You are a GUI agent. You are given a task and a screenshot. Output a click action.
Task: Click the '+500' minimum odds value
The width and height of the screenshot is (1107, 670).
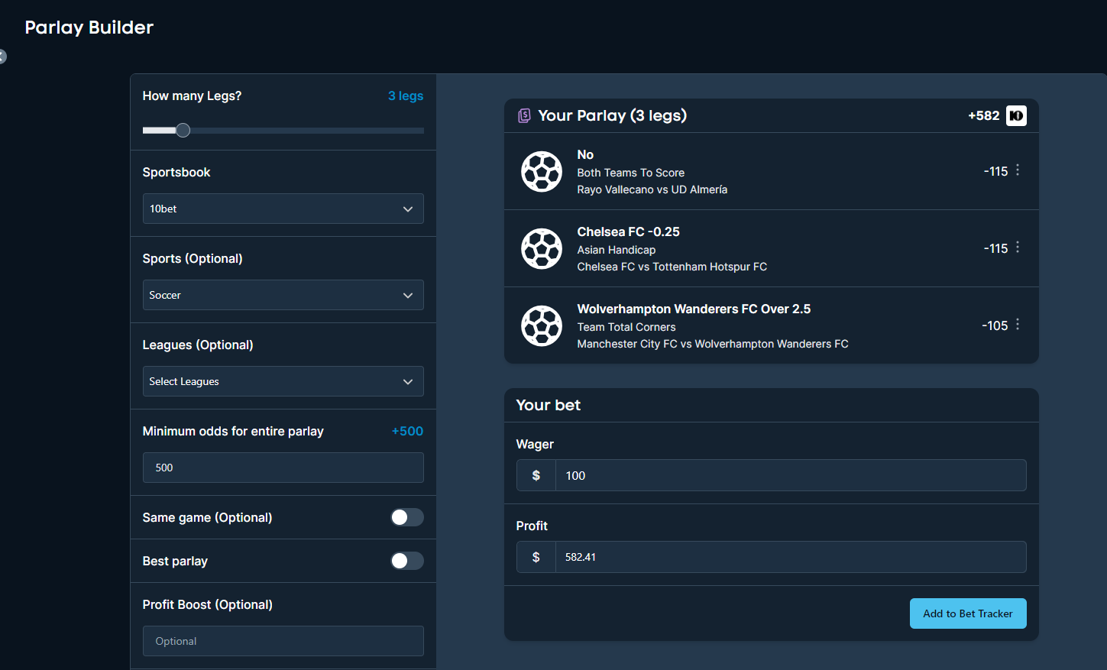pos(407,431)
